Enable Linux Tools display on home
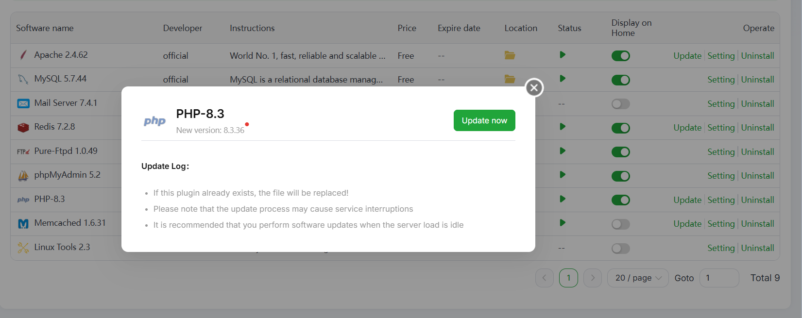The height and width of the screenshot is (318, 802). tap(620, 248)
